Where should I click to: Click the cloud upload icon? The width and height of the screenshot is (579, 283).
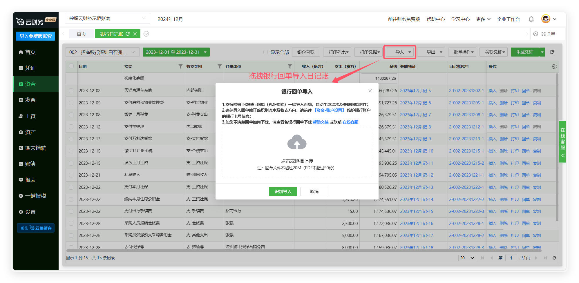pyautogui.click(x=297, y=142)
